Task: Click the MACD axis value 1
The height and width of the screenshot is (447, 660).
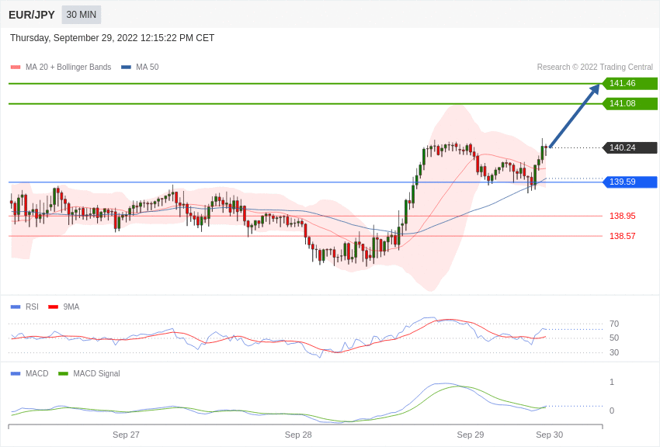Action: [612, 382]
